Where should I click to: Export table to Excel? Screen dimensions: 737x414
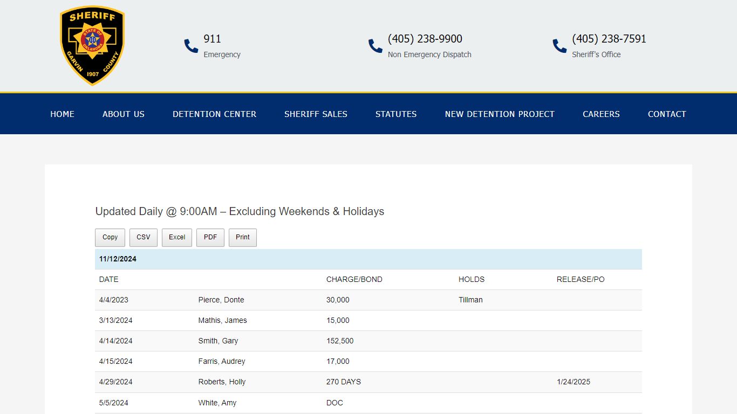pos(177,238)
